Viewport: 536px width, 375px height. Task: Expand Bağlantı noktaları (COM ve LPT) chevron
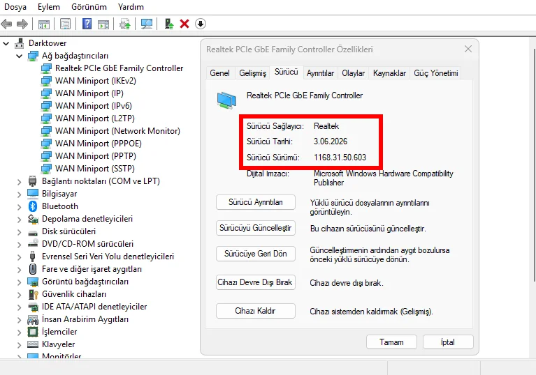pos(19,182)
